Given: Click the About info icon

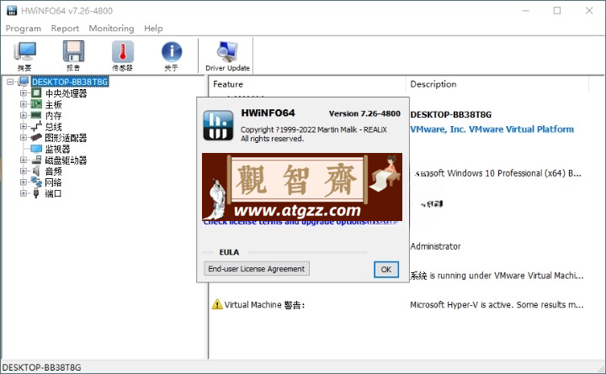Looking at the screenshot, I should point(172,51).
